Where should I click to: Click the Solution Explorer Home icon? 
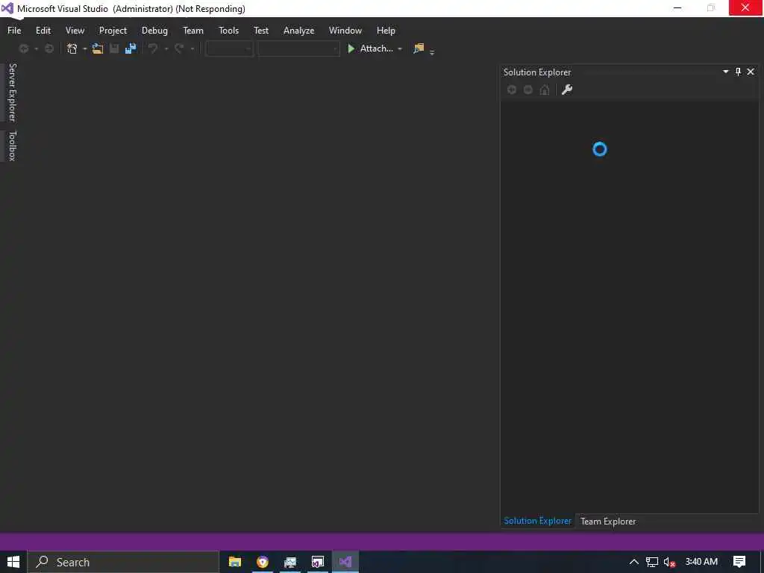(x=544, y=90)
